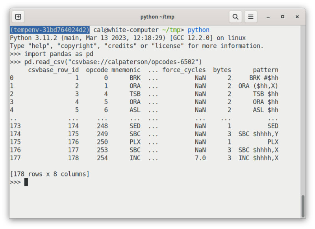This screenshot has width=315, height=229.
Task: Click the 'import pandas as pd' line
Action: coord(59,54)
